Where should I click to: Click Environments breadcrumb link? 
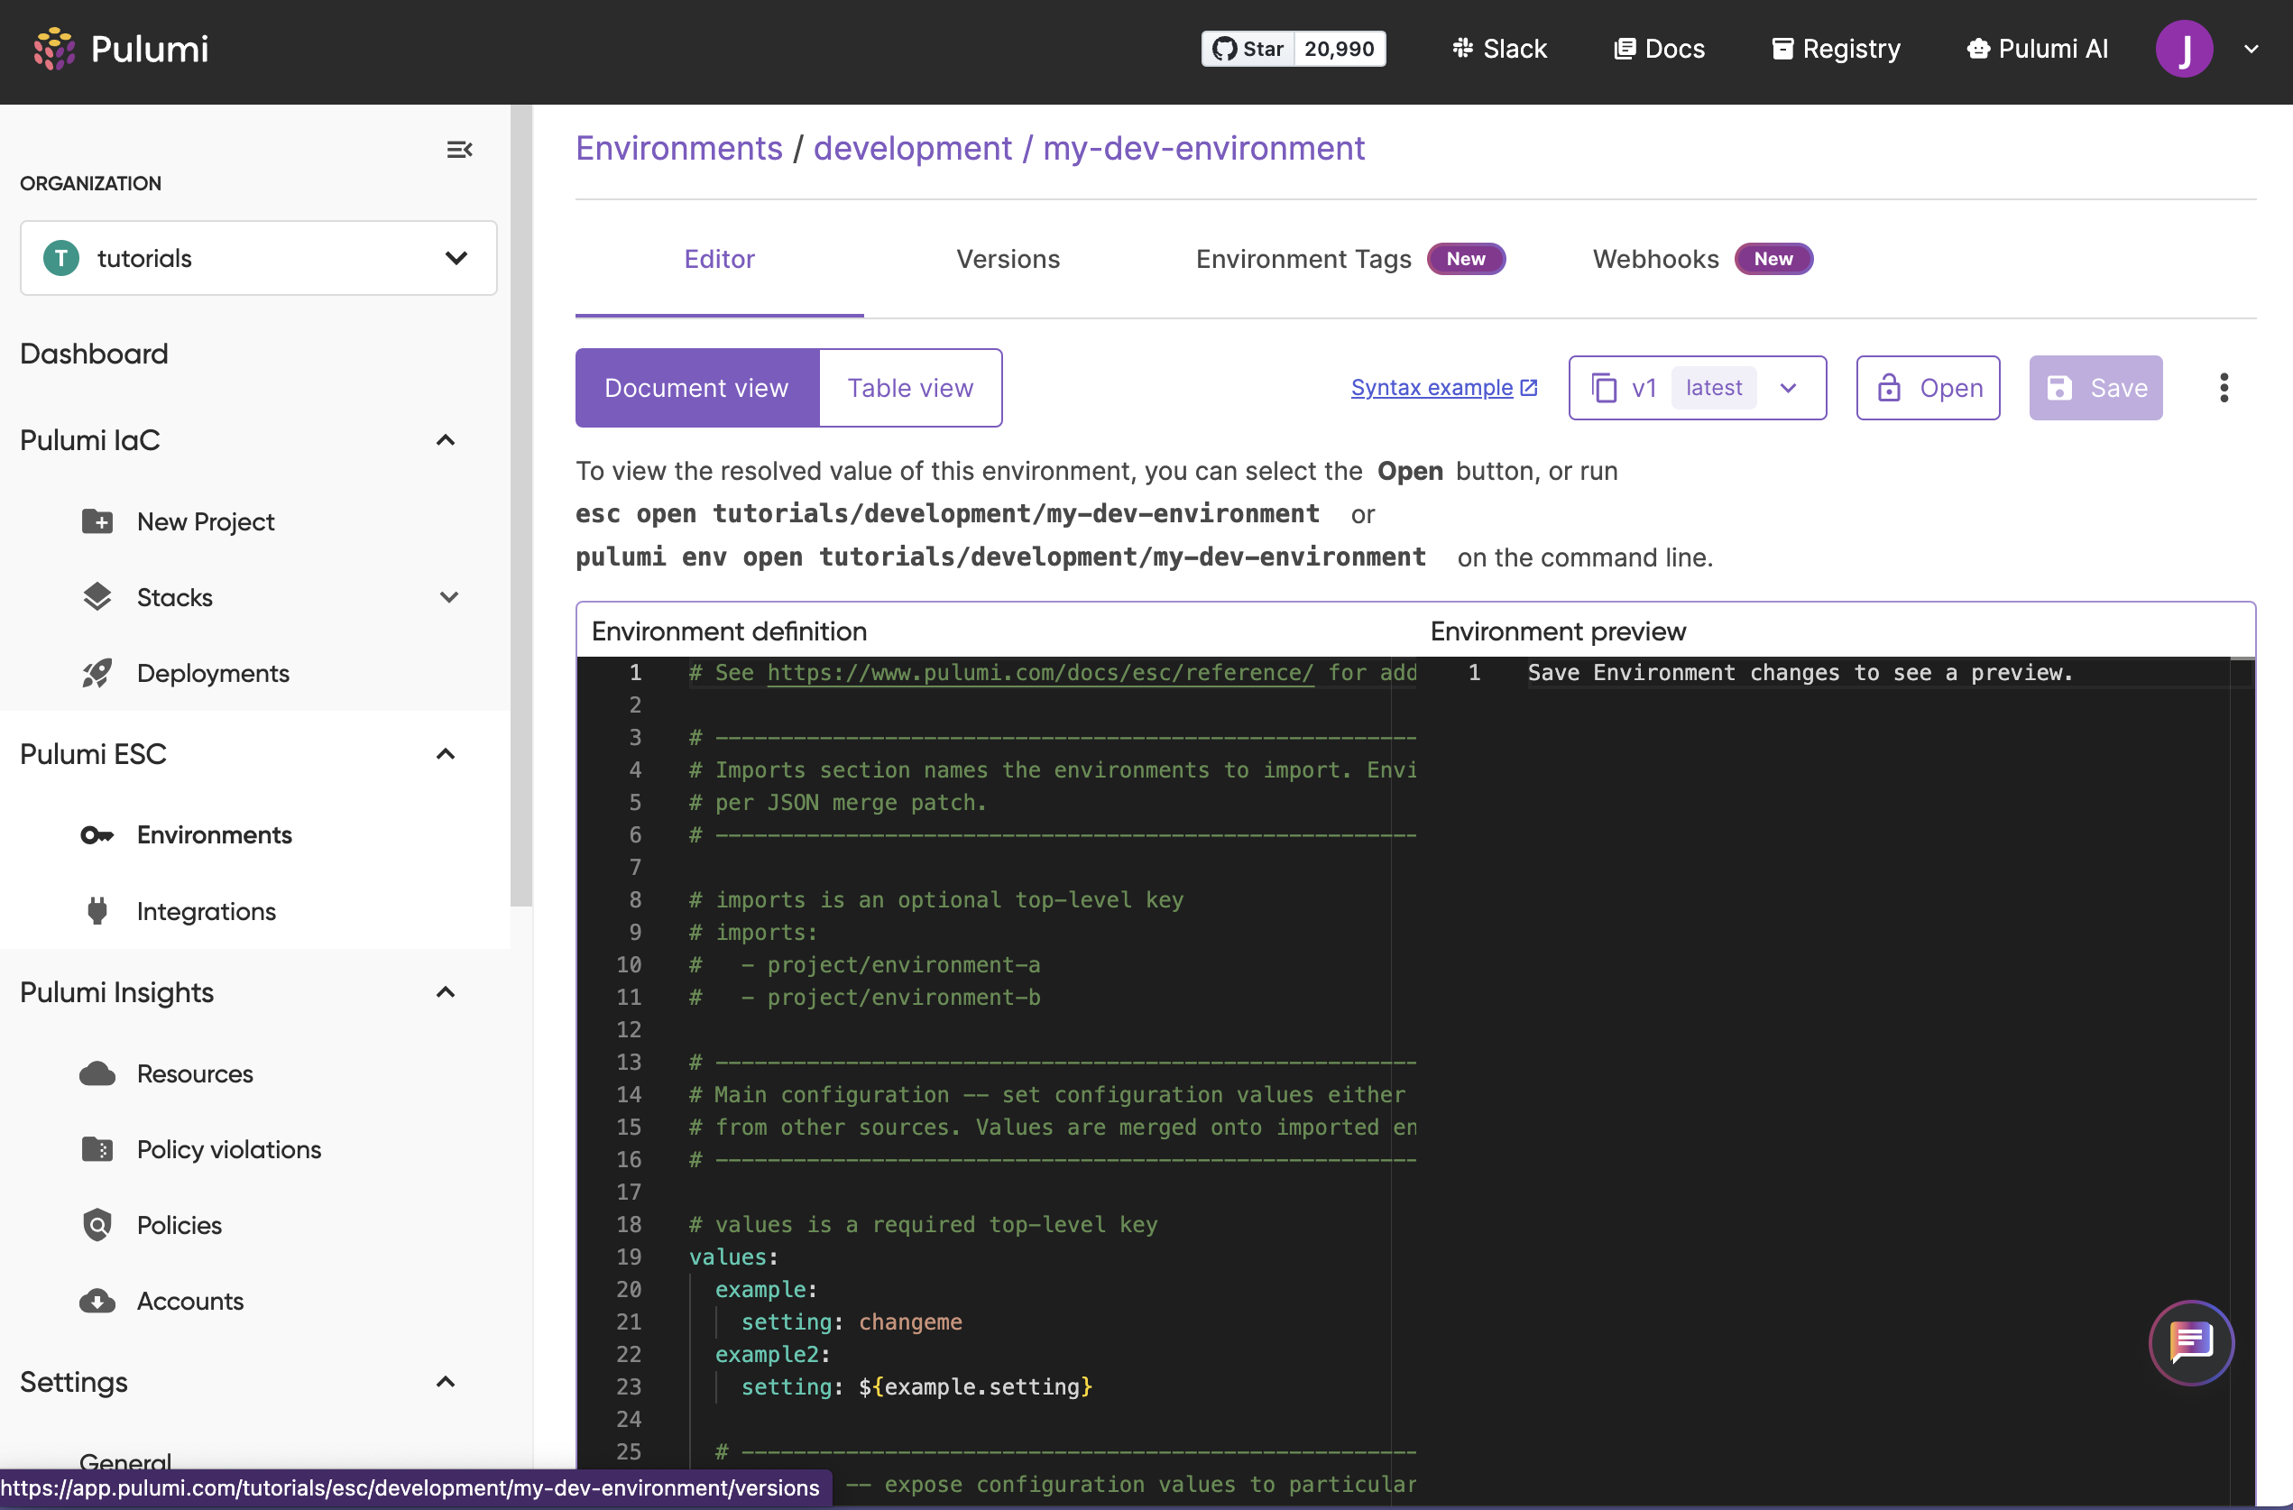pos(679,149)
